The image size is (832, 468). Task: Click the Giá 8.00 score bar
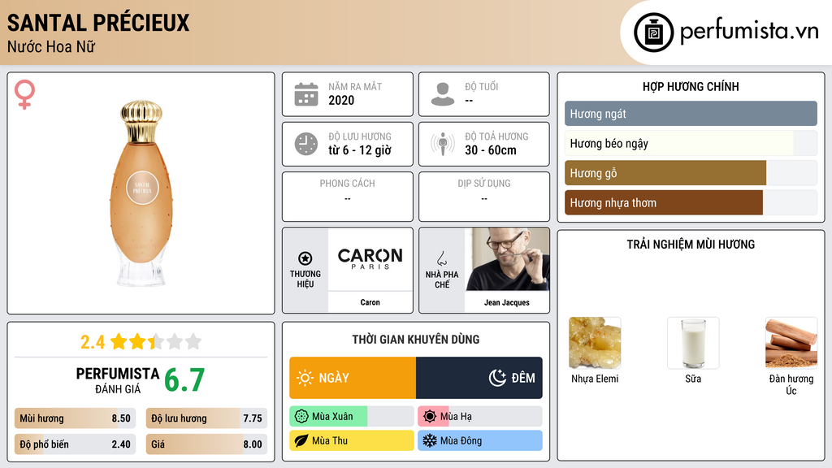tap(206, 444)
